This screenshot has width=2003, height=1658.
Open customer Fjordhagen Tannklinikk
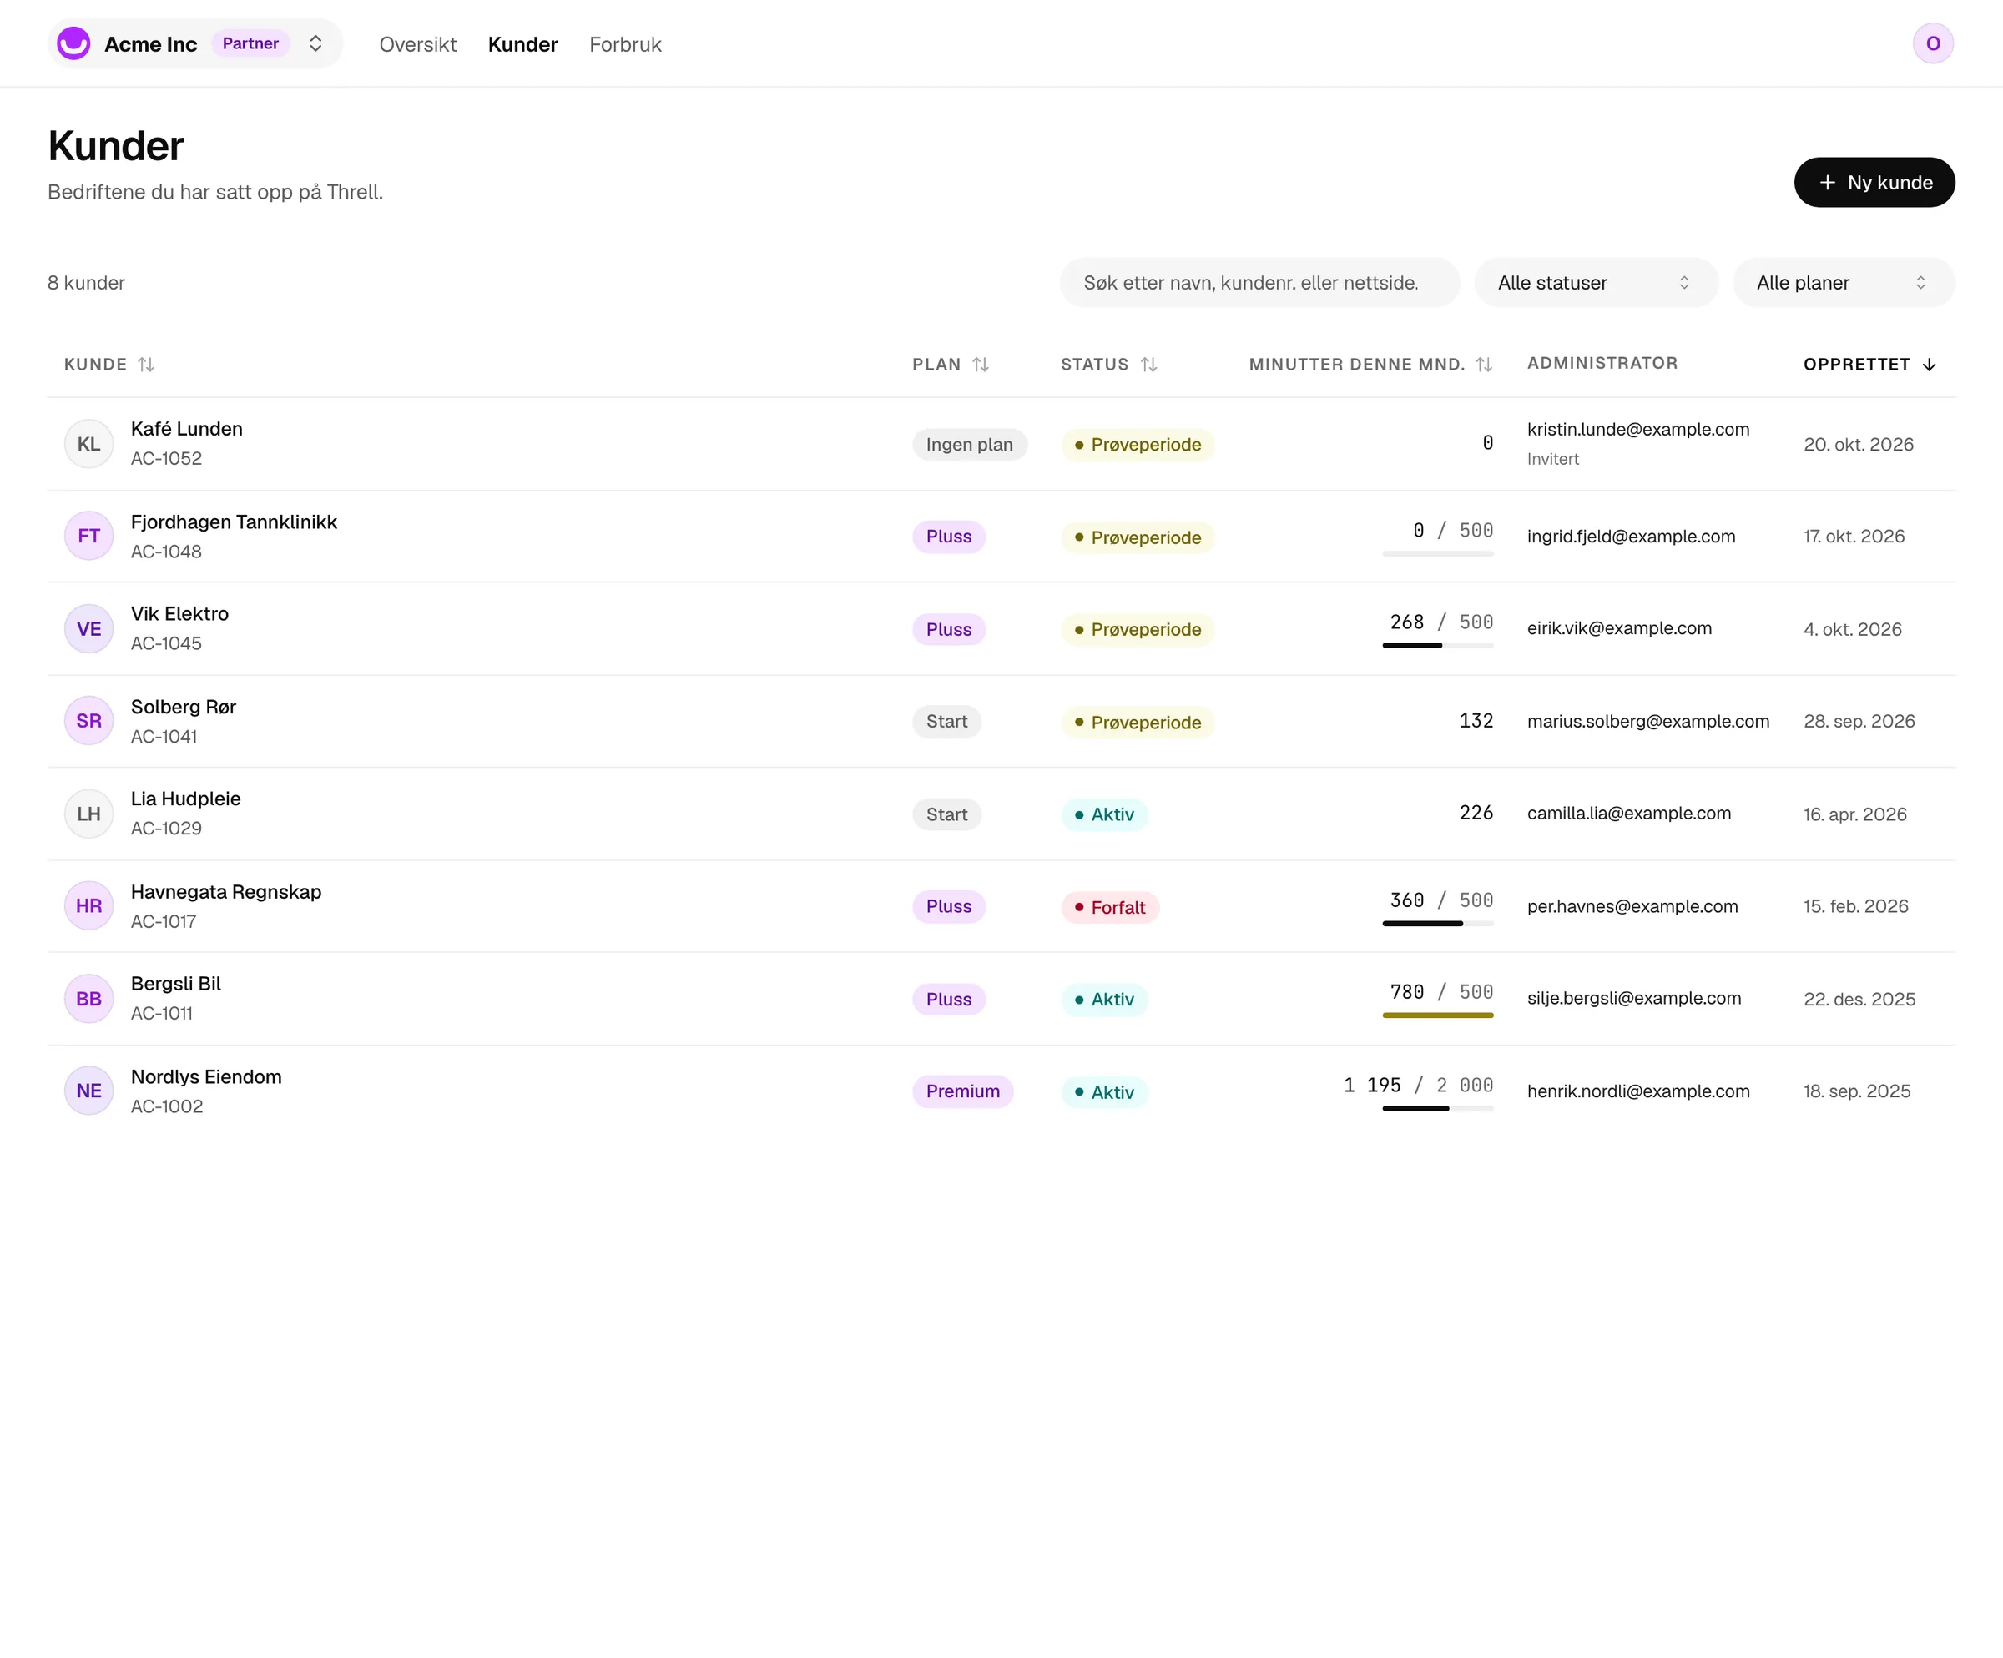click(x=234, y=522)
